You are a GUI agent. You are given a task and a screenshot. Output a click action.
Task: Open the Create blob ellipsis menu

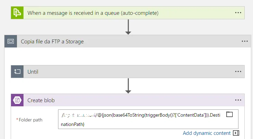coord(238,100)
